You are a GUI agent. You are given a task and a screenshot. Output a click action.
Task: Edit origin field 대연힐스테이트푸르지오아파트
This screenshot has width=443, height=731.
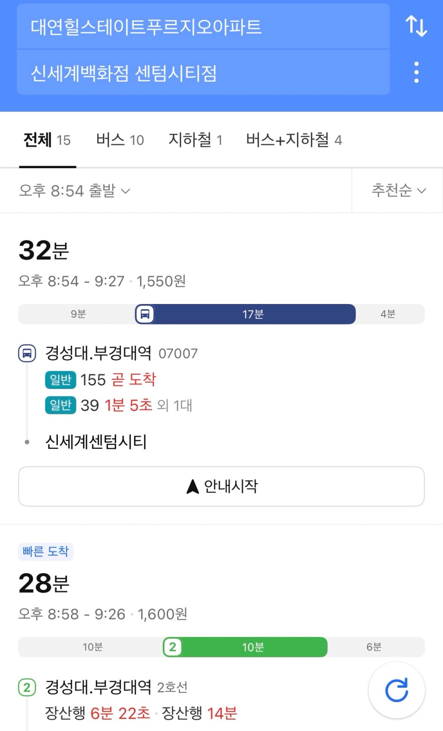point(203,27)
